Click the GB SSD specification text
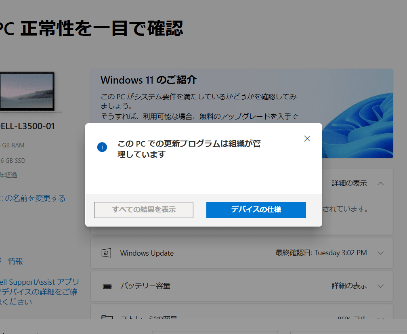The height and width of the screenshot is (334, 407). click(x=13, y=160)
